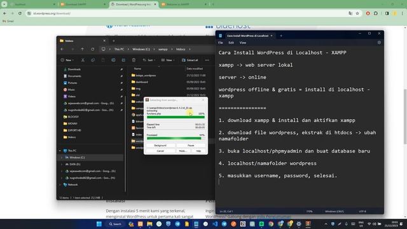
Task: Select Documents in the Explorer sidebar
Action: coord(74,76)
